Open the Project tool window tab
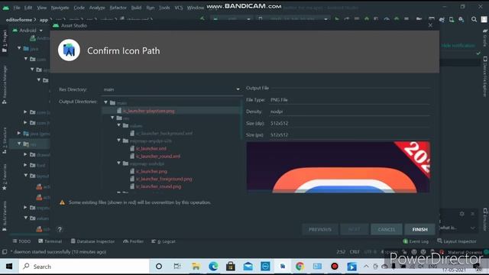Screen dimensions: 489x275 (5, 40)
